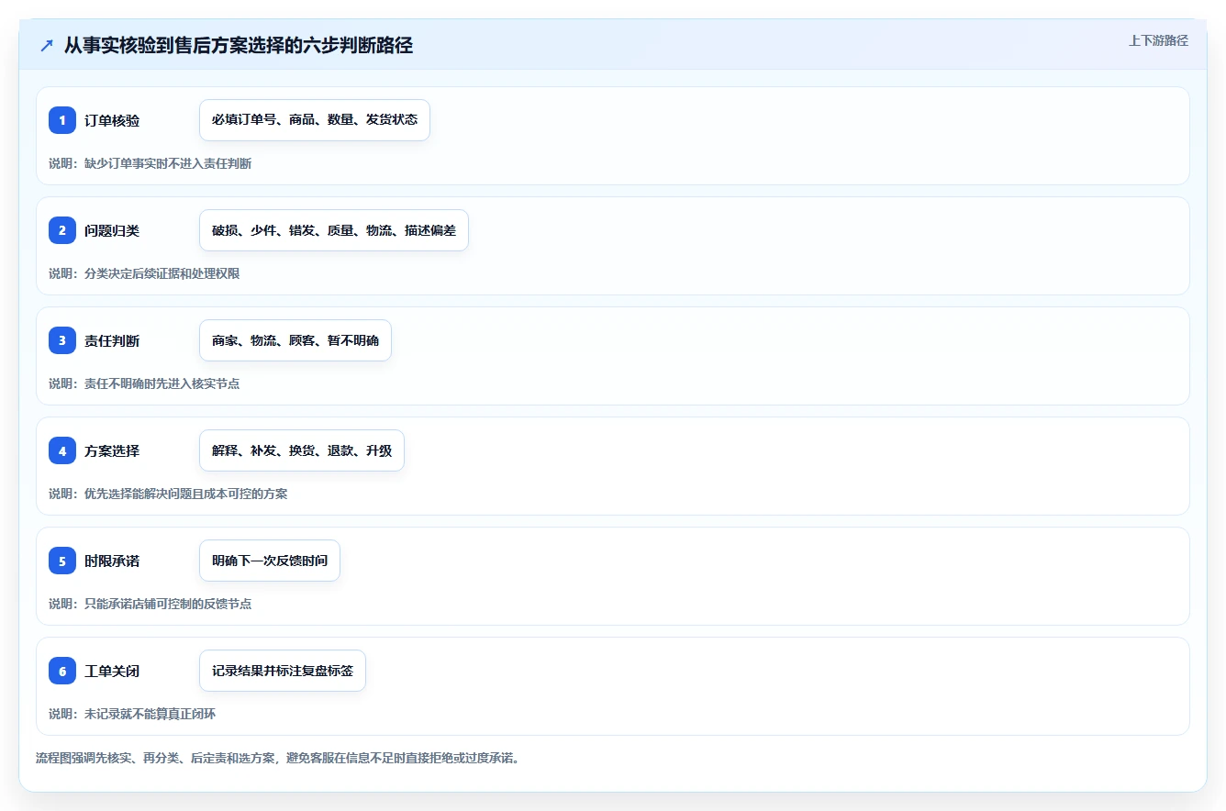
Task: Select step number 2 badge
Action: (62, 230)
